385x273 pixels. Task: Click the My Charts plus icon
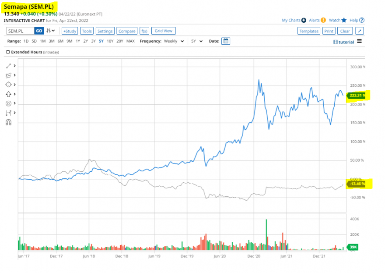click(x=304, y=20)
